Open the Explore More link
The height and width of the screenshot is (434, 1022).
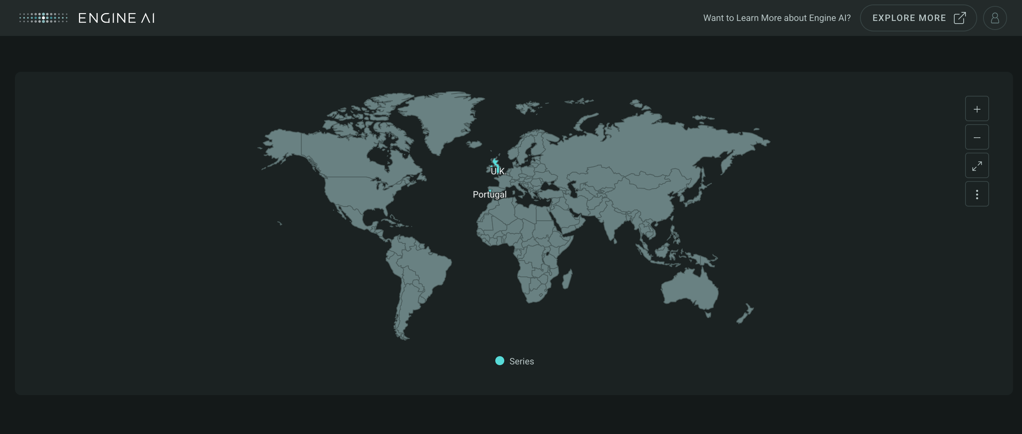pos(918,18)
